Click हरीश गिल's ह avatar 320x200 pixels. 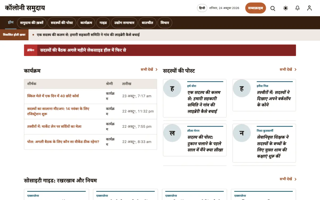click(x=242, y=88)
